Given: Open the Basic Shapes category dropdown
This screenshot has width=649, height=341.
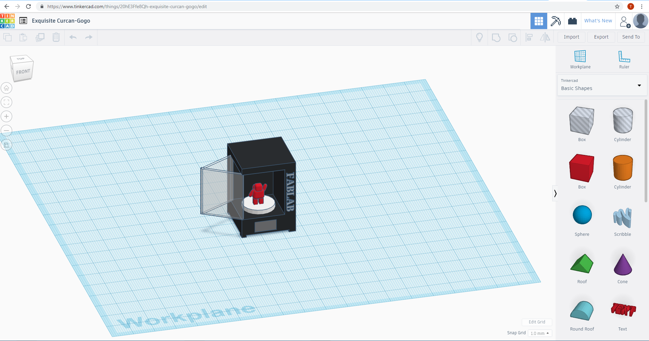Looking at the screenshot, I should tap(639, 85).
